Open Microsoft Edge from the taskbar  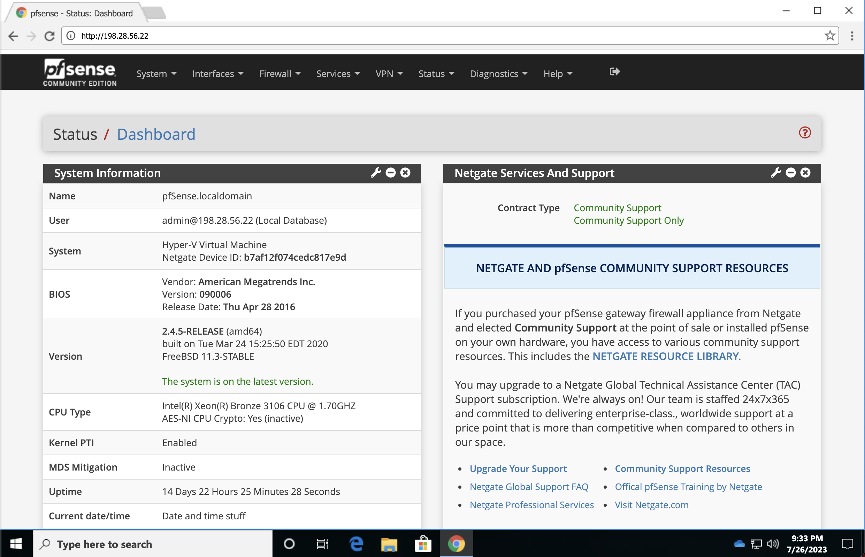(356, 544)
